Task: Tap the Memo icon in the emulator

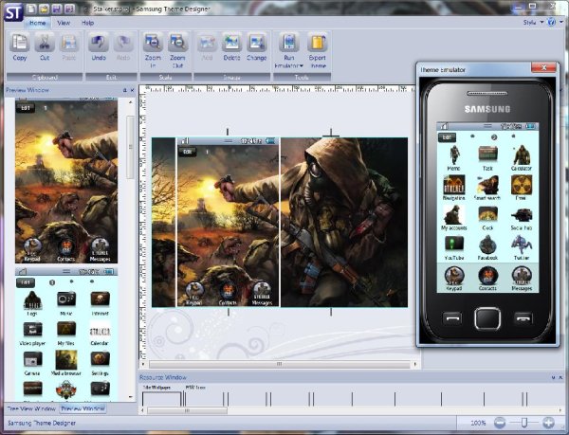Action: pos(453,155)
